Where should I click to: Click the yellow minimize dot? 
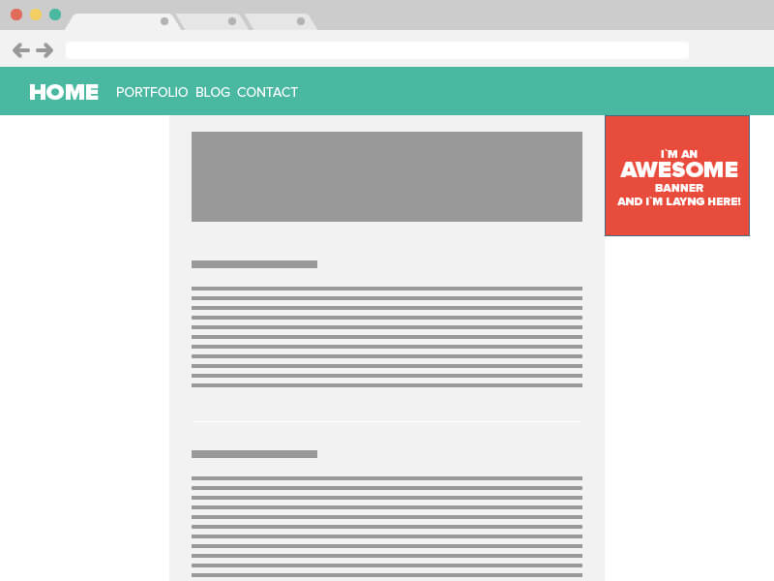(x=36, y=15)
